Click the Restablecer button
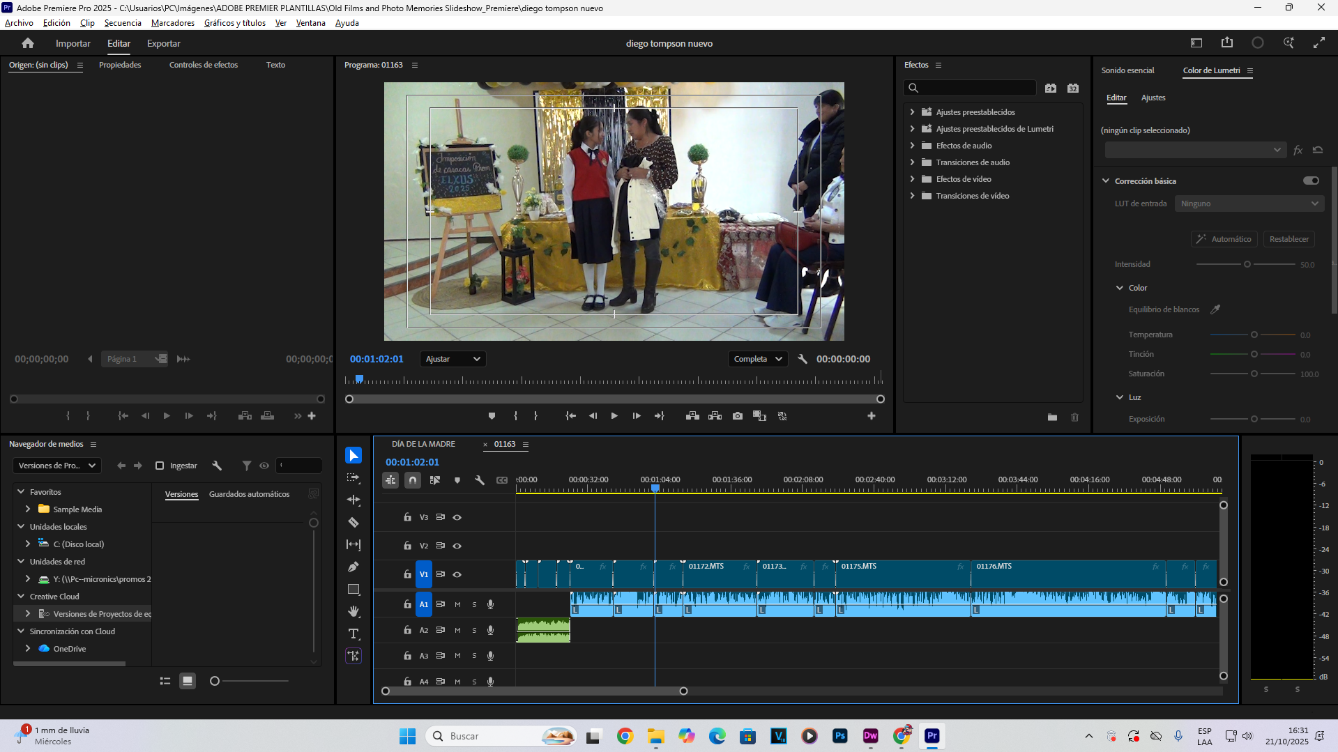This screenshot has height=752, width=1338. coord(1288,239)
